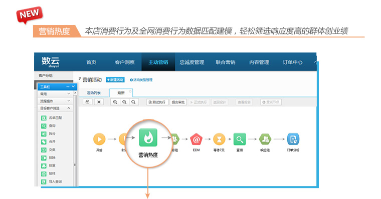Select the 名单匹配 tool in toolbox
The image size is (381, 199).
(x=52, y=118)
